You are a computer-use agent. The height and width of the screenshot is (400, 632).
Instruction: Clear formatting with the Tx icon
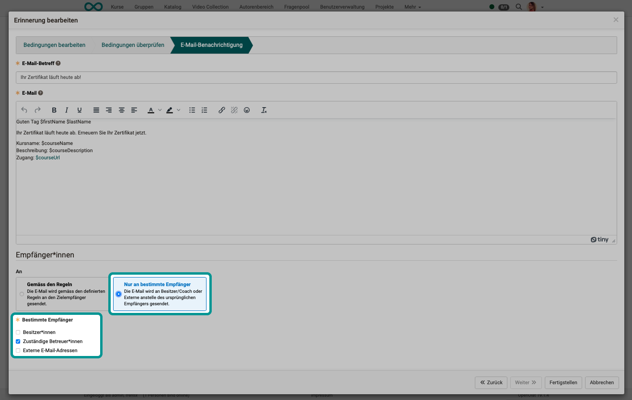point(264,110)
